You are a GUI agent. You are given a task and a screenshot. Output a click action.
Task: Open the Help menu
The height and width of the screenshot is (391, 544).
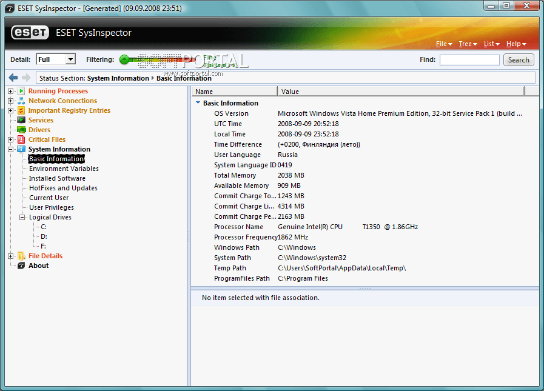[x=516, y=44]
